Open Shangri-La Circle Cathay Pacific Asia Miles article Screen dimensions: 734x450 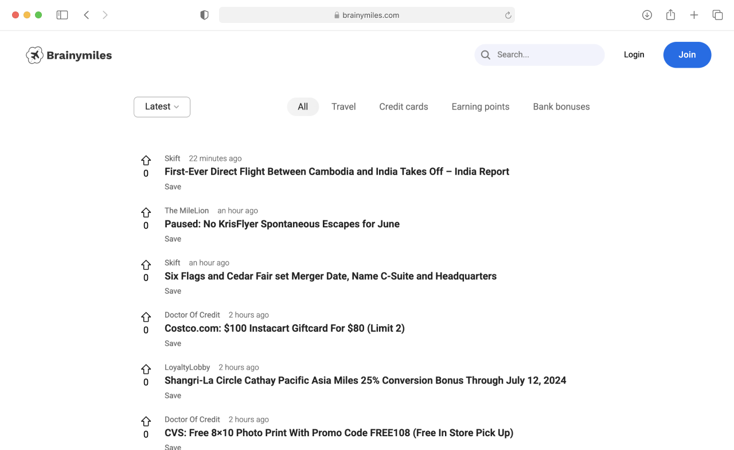[x=365, y=381]
